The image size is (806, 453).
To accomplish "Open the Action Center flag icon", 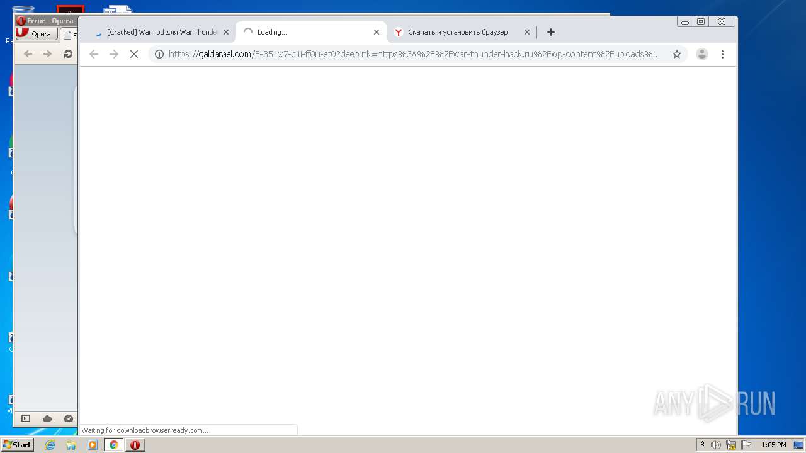I will [x=746, y=445].
